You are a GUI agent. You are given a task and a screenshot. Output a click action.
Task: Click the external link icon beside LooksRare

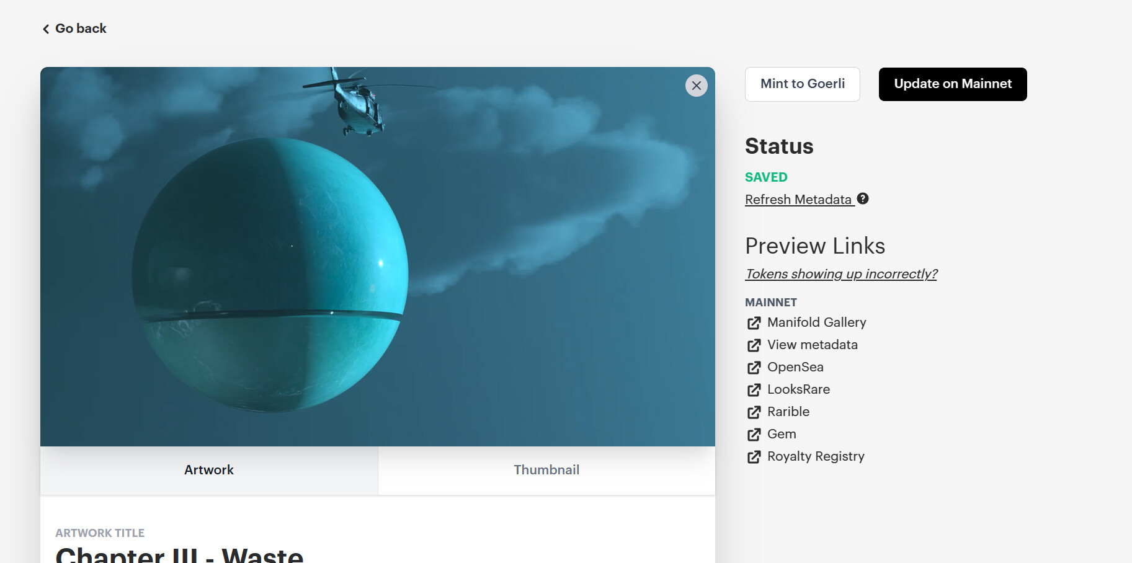coord(754,390)
